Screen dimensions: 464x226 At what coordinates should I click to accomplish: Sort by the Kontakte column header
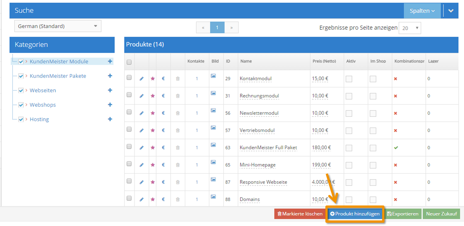tap(196, 61)
